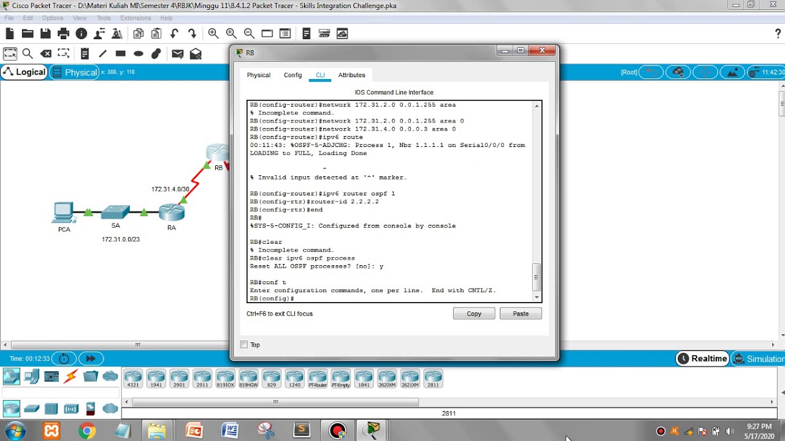Choose the 1841 router model
This screenshot has height=441, width=785.
pos(364,379)
